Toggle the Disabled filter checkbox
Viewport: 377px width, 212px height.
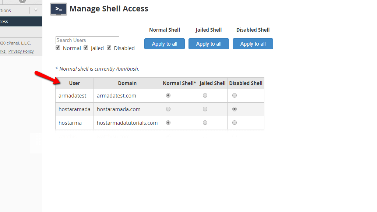click(109, 47)
